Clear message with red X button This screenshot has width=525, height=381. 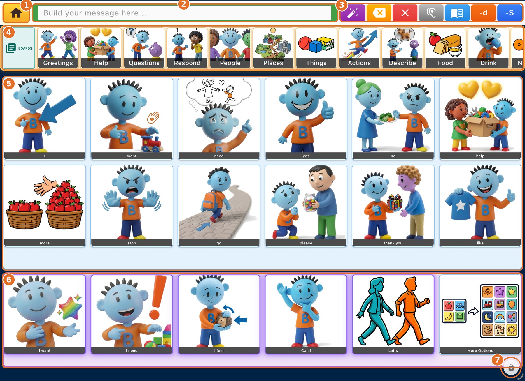(x=405, y=13)
